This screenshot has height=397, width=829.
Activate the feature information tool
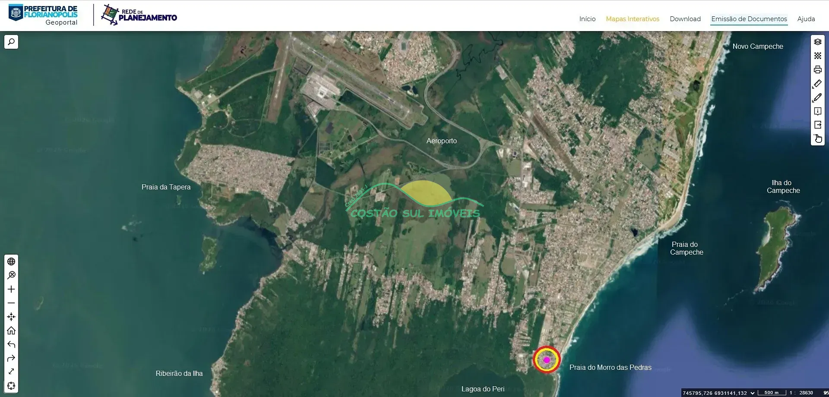[818, 111]
